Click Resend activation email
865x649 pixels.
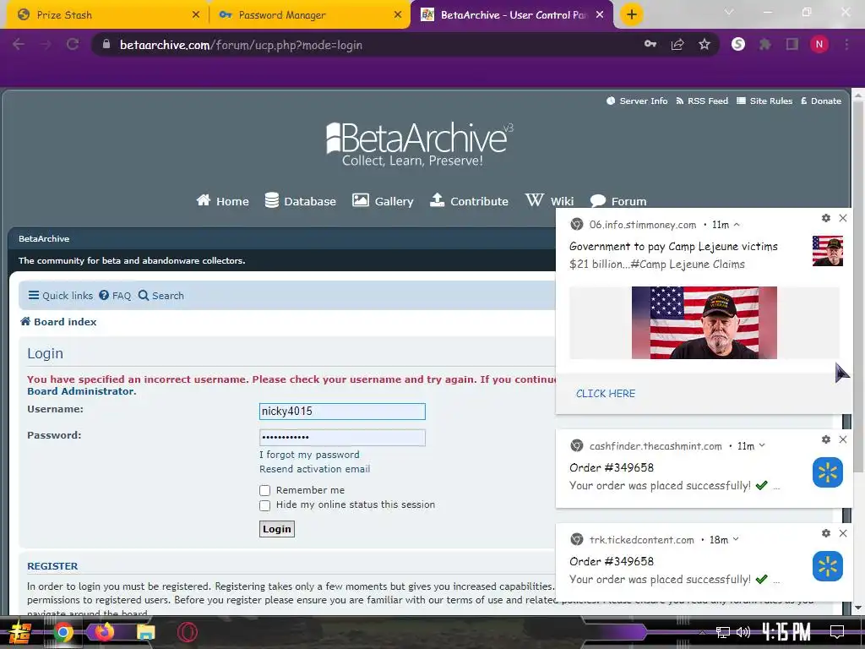tap(315, 469)
